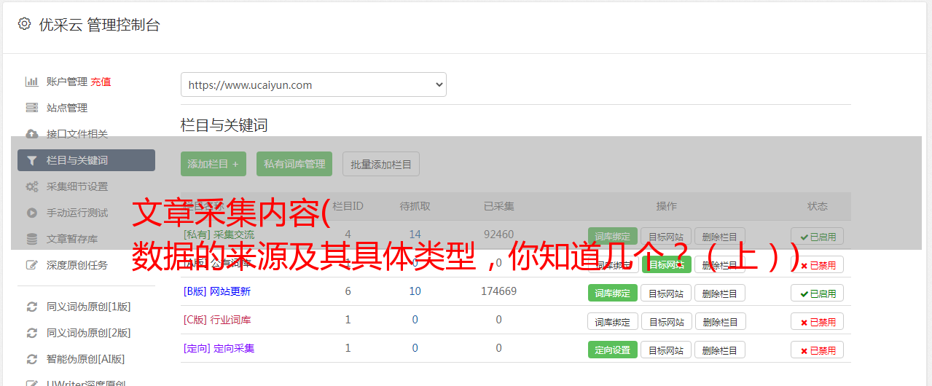This screenshot has width=932, height=386.
Task: Open the [私有] 采集交流 column link
Action: (x=219, y=235)
